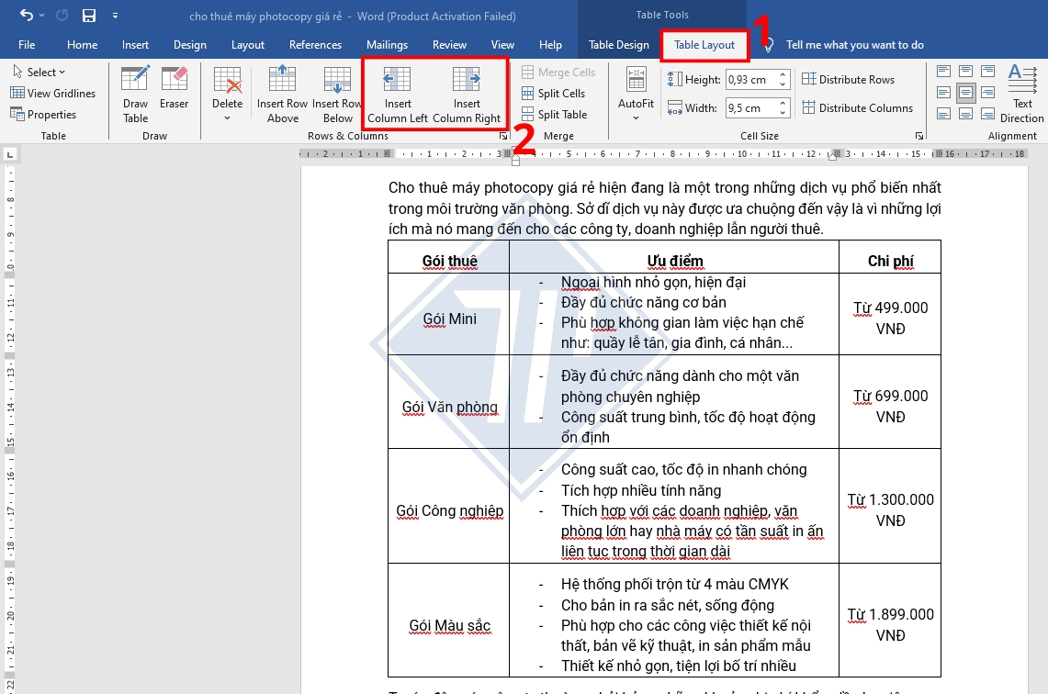Open the AutoFit dropdown
This screenshot has width=1048, height=694.
(x=636, y=95)
